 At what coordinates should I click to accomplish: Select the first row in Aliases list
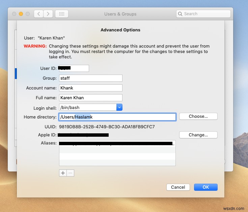click(x=117, y=143)
